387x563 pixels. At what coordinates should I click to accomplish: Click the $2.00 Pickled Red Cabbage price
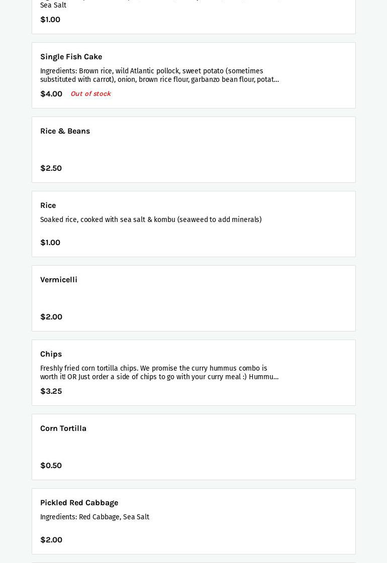[51, 540]
